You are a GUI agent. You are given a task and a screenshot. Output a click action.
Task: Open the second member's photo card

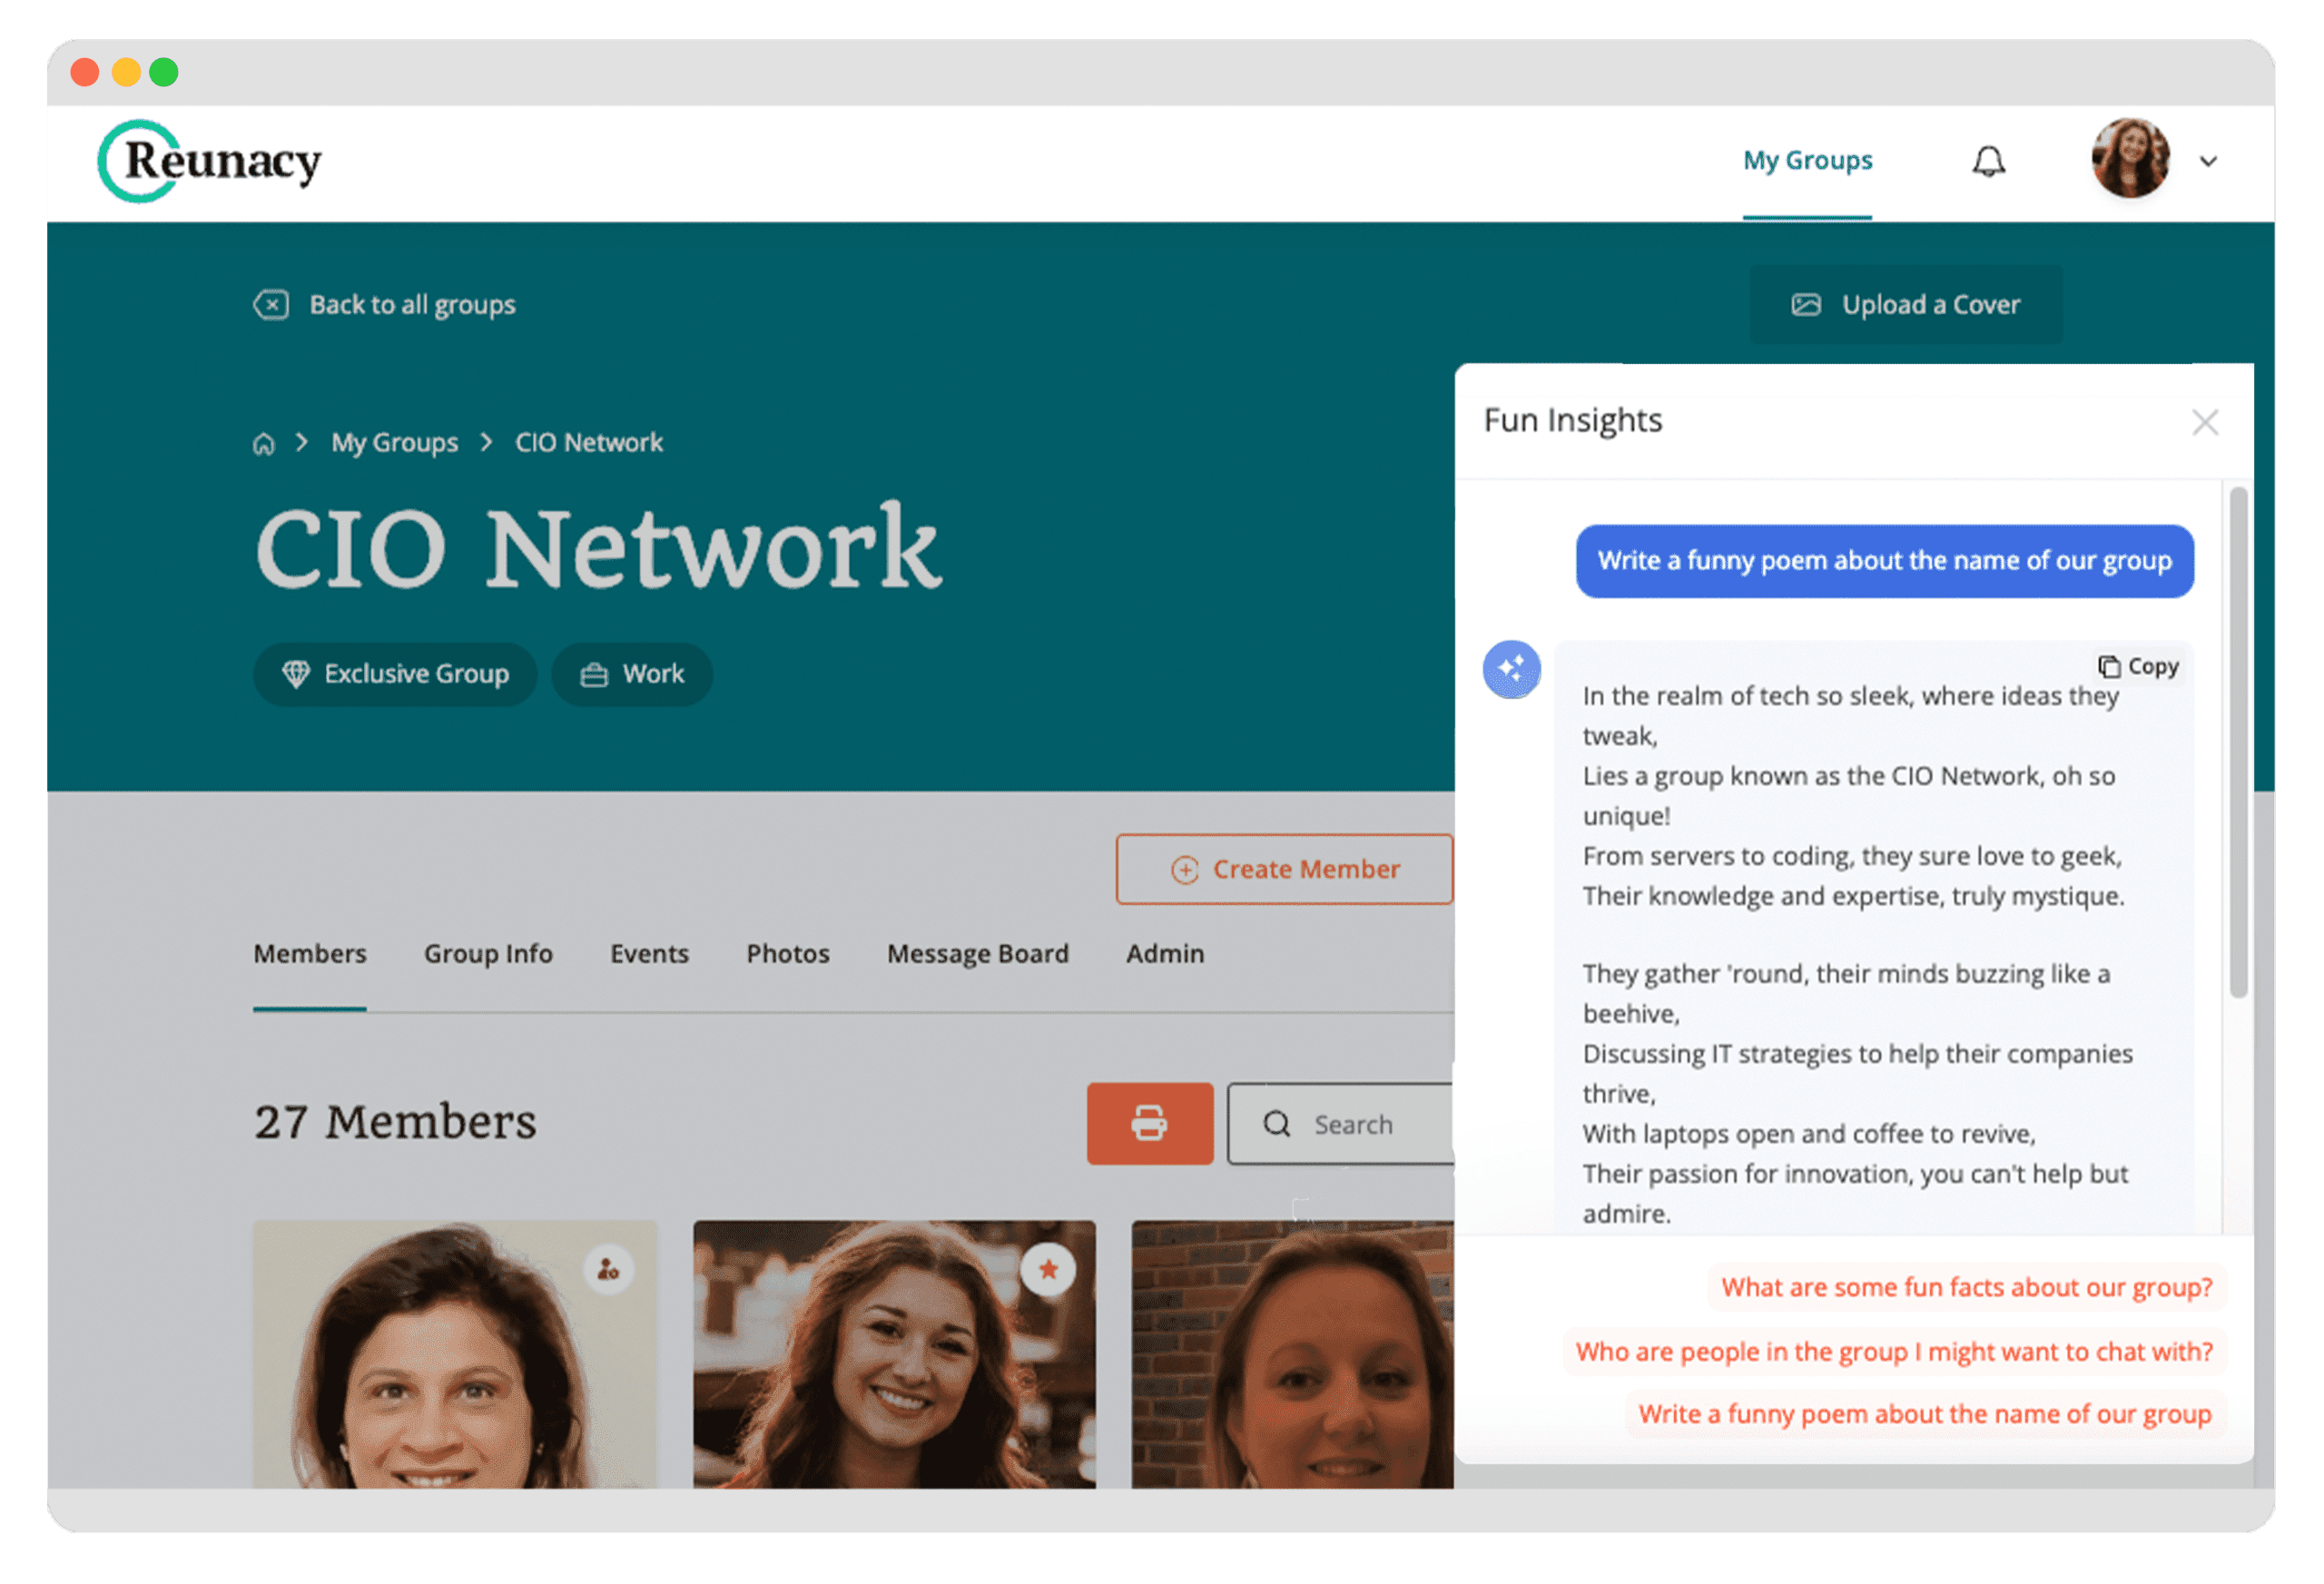click(x=894, y=1353)
